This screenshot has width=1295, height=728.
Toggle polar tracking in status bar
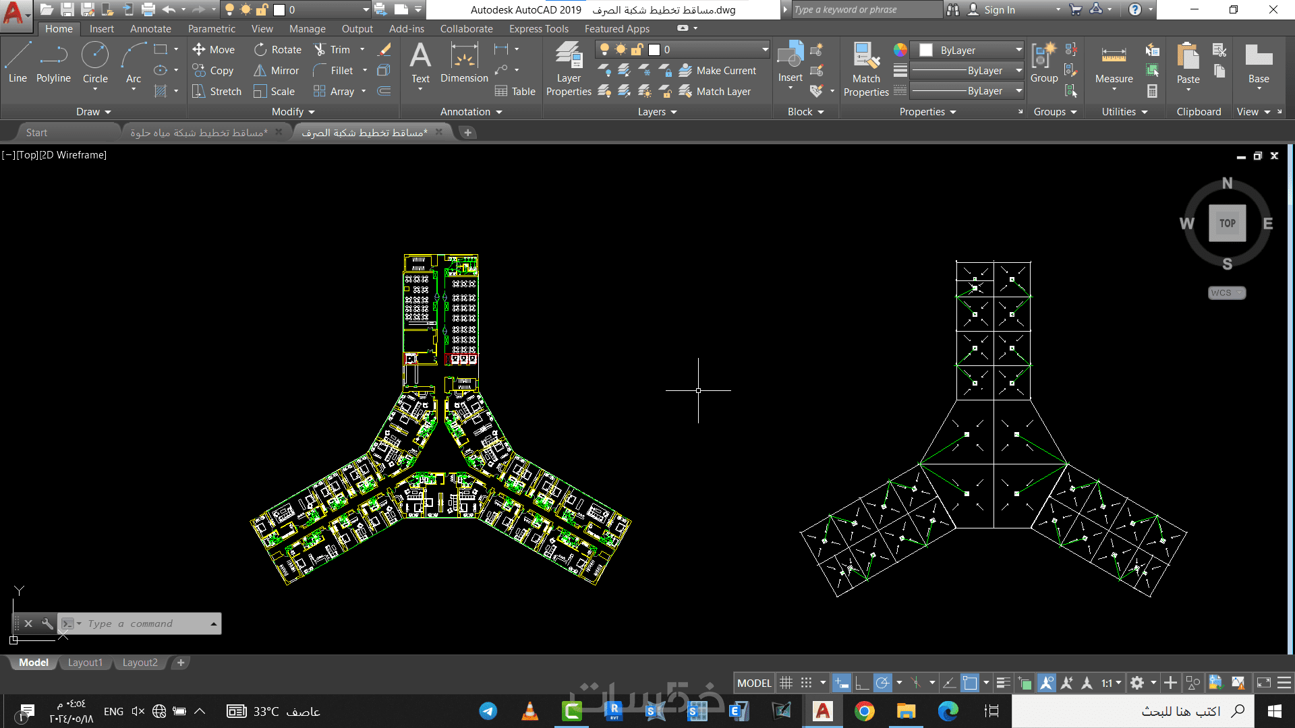tap(882, 683)
